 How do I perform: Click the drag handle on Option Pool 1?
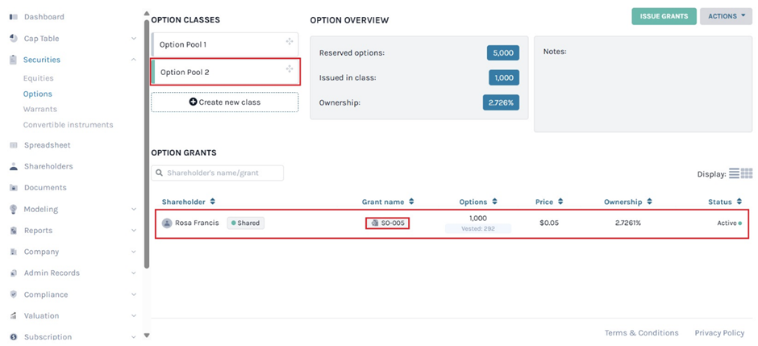[289, 42]
